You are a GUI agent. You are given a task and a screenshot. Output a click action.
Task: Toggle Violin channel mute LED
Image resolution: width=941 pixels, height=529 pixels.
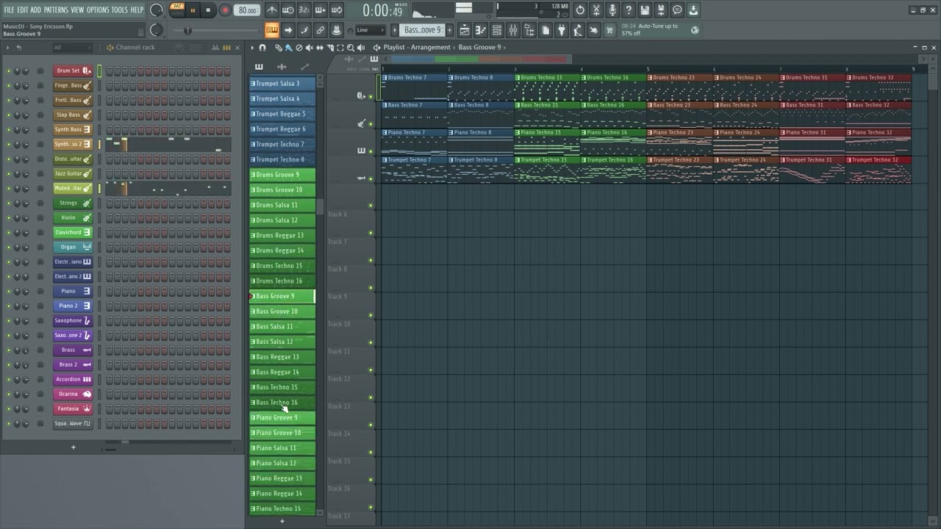click(x=9, y=218)
